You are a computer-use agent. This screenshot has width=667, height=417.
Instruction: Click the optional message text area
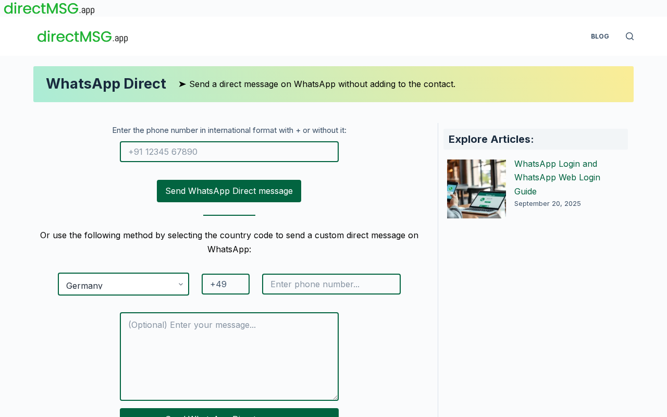(x=229, y=357)
